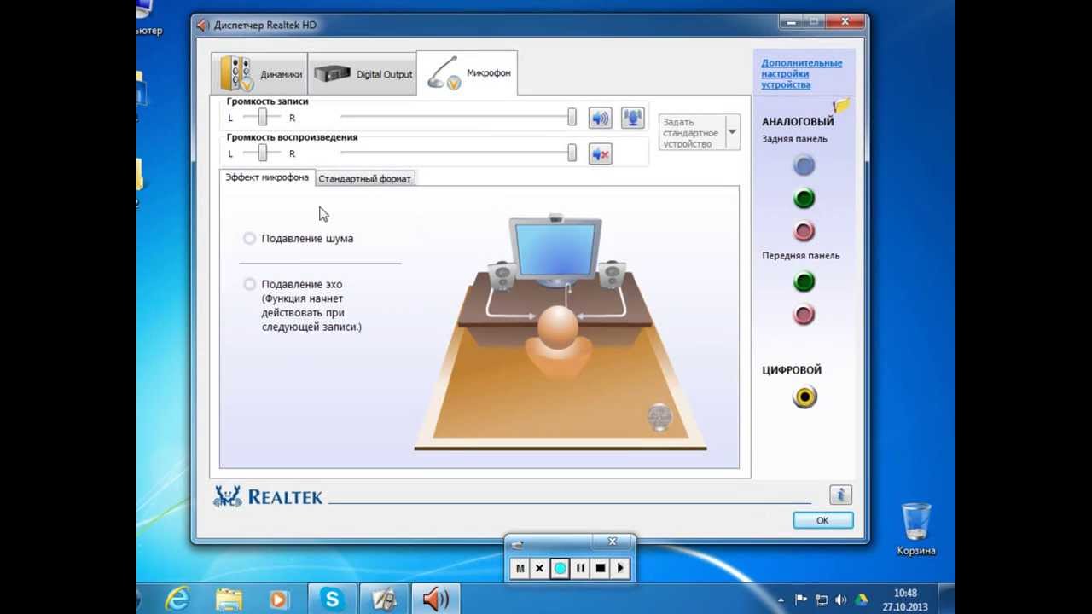Image resolution: width=1092 pixels, height=614 pixels.
Task: Switch to the Digital Output tab
Action: coord(363,73)
